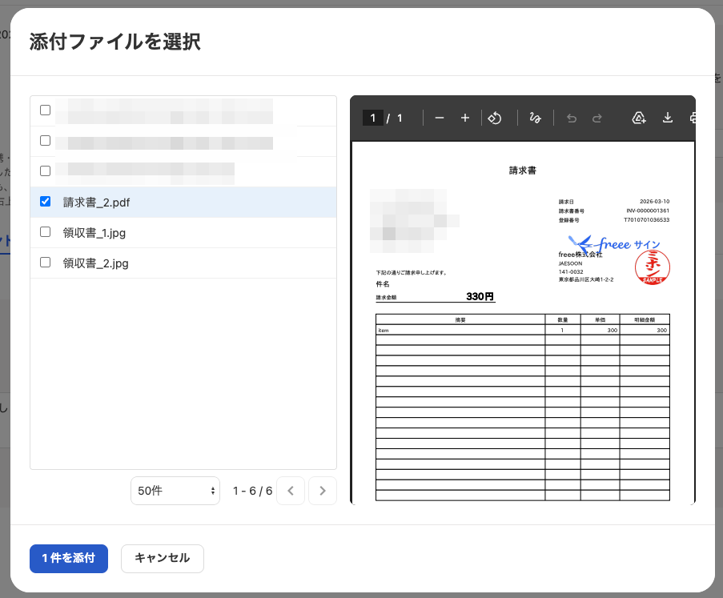This screenshot has height=598, width=723.
Task: Click the date 2026-03-10 in preview
Action: point(654,202)
